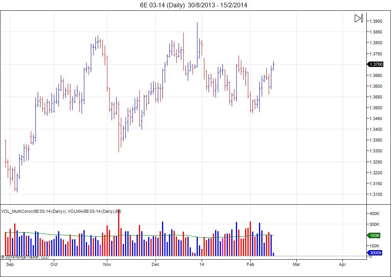Select the tallest red volume bar above 400K
This screenshot has height=277, width=391.
point(119,233)
